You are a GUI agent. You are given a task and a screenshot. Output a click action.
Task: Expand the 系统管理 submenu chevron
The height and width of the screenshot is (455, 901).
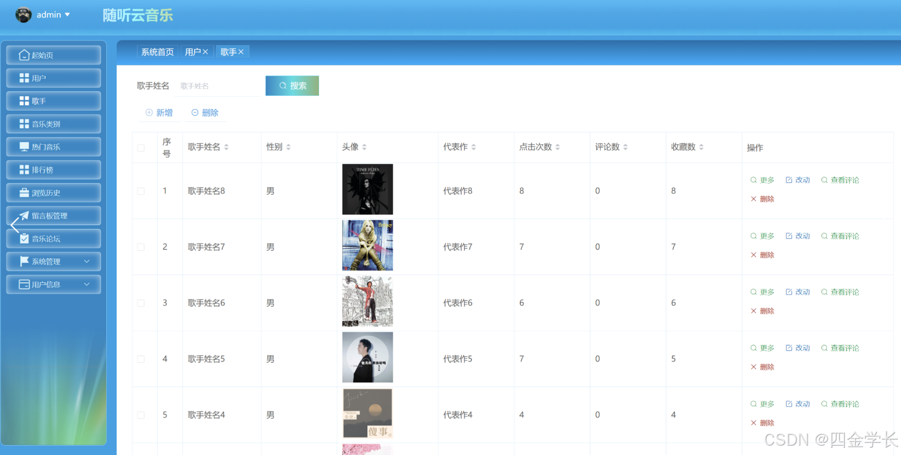(87, 261)
